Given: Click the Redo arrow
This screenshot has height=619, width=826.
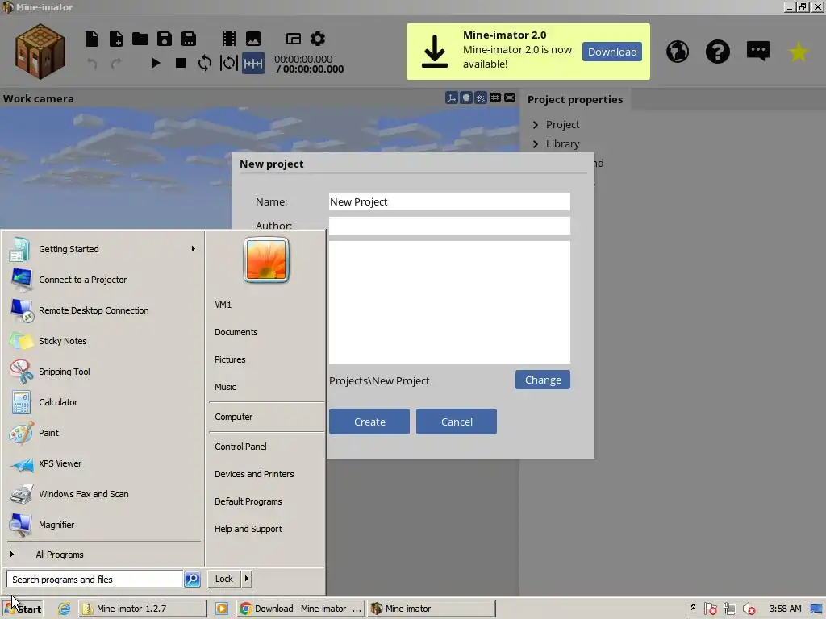Looking at the screenshot, I should pyautogui.click(x=116, y=64).
